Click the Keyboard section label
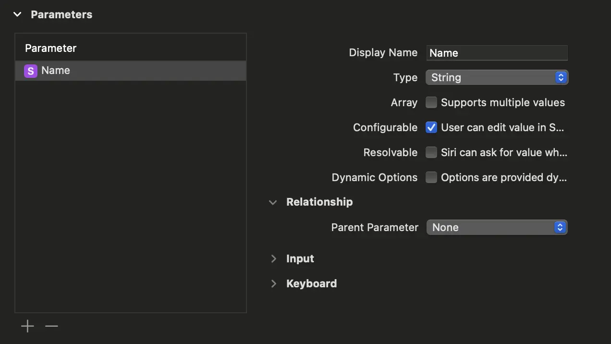 tap(311, 283)
